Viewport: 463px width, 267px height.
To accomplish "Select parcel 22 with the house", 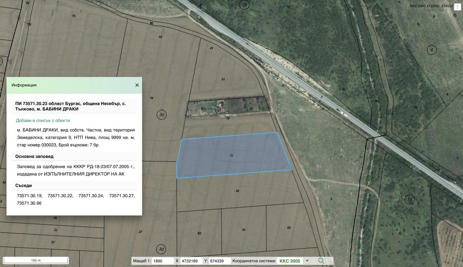I will pyautogui.click(x=228, y=109).
